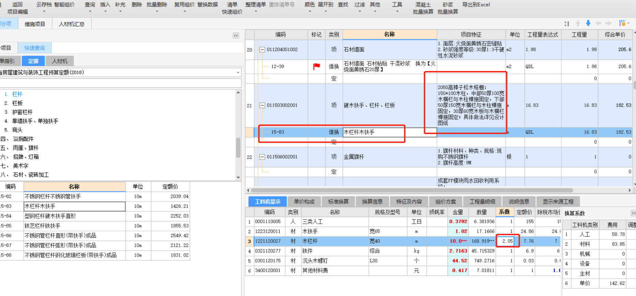This screenshot has width=636, height=296.
Task: Open the 显示来源工程 tab
Action: [558, 202]
